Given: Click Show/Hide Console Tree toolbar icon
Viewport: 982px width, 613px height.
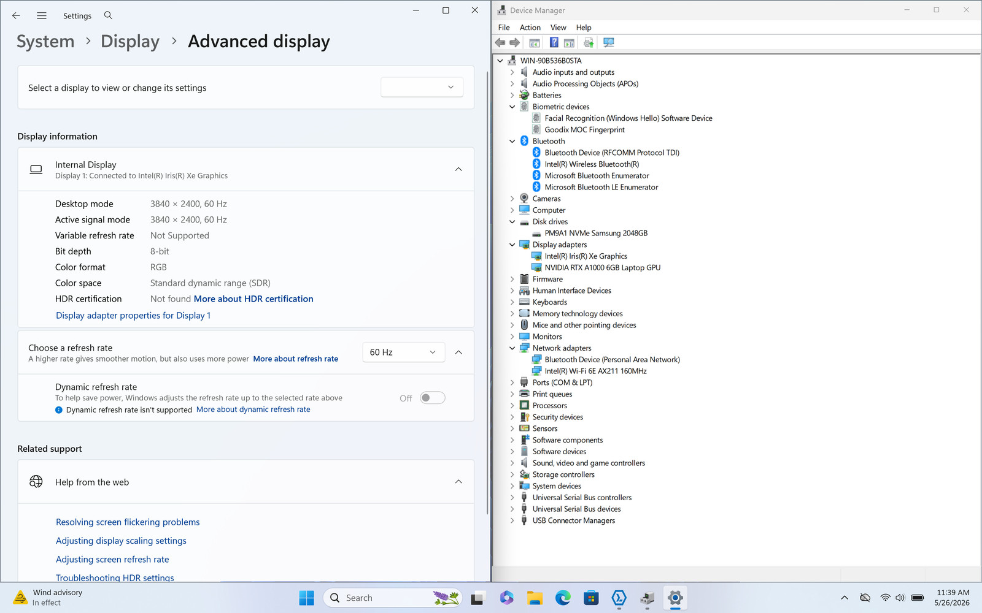Looking at the screenshot, I should point(535,42).
